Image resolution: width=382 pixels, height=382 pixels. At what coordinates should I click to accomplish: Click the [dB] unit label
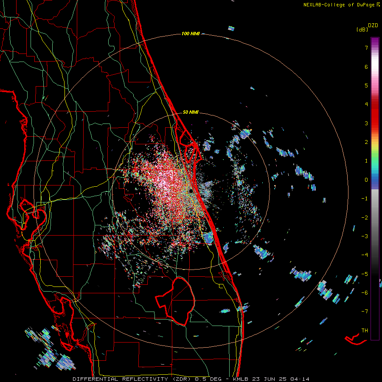362,29
